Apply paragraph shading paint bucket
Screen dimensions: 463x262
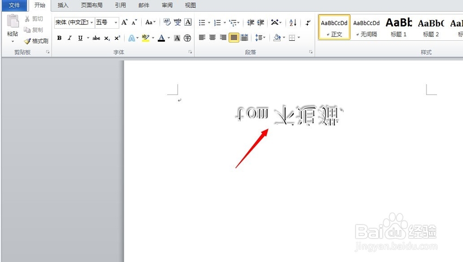[277, 37]
